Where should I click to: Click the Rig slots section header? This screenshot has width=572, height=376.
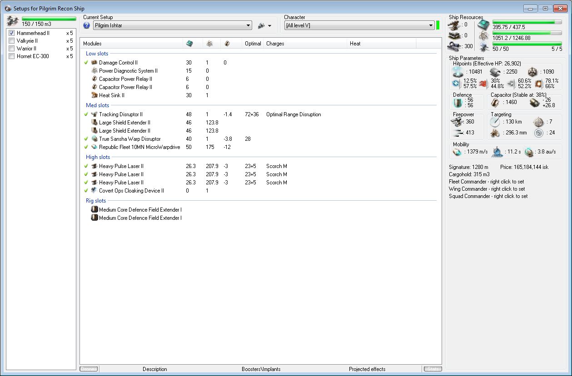pos(96,201)
